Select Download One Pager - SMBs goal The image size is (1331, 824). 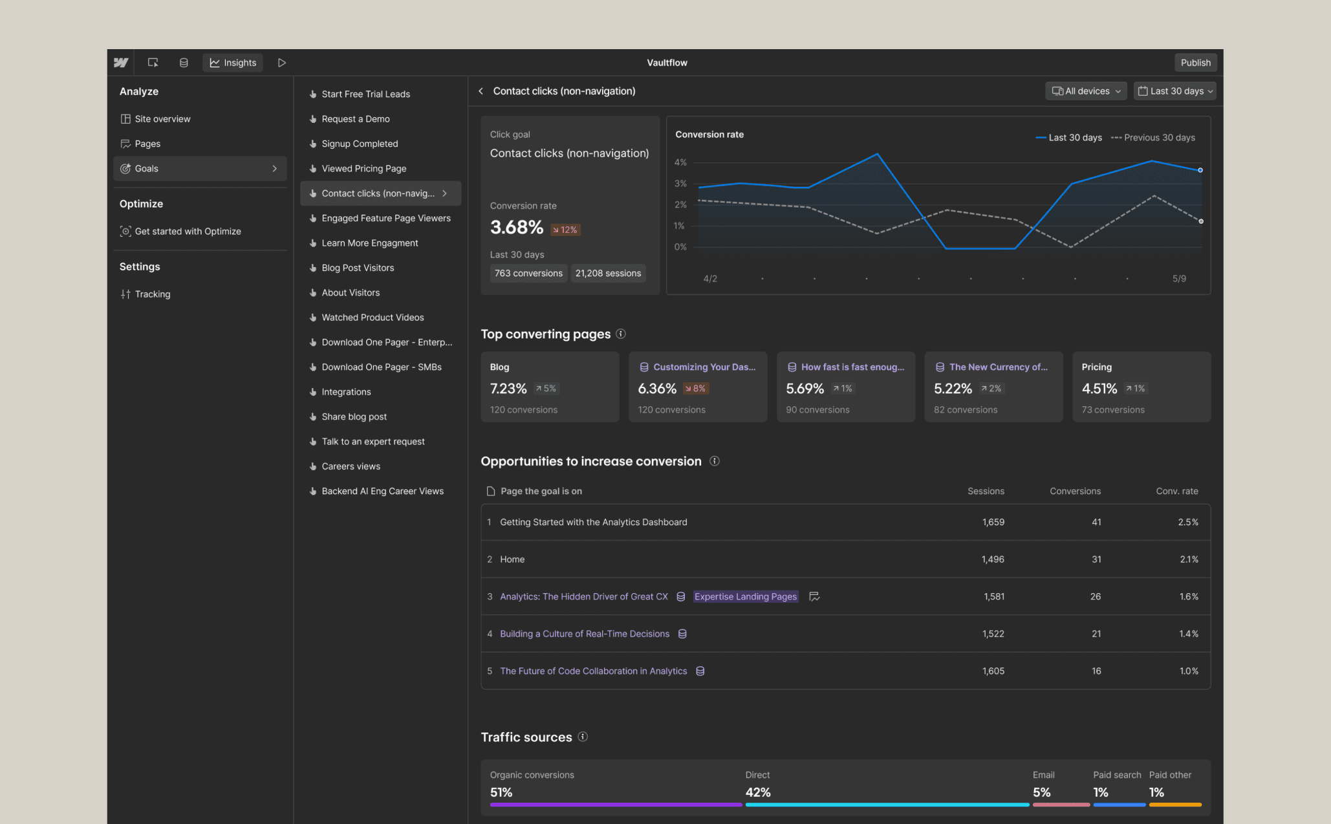pos(380,367)
